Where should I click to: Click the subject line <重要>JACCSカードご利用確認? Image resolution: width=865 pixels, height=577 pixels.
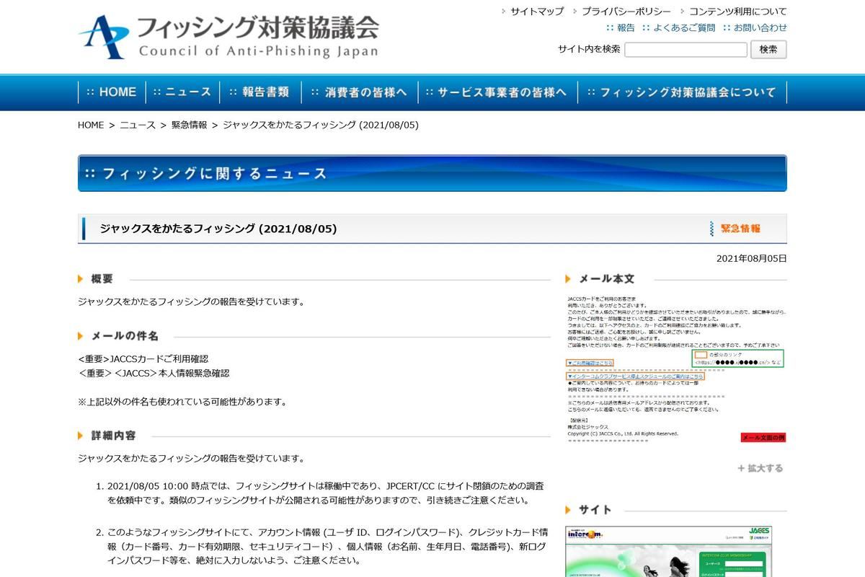[x=143, y=358]
